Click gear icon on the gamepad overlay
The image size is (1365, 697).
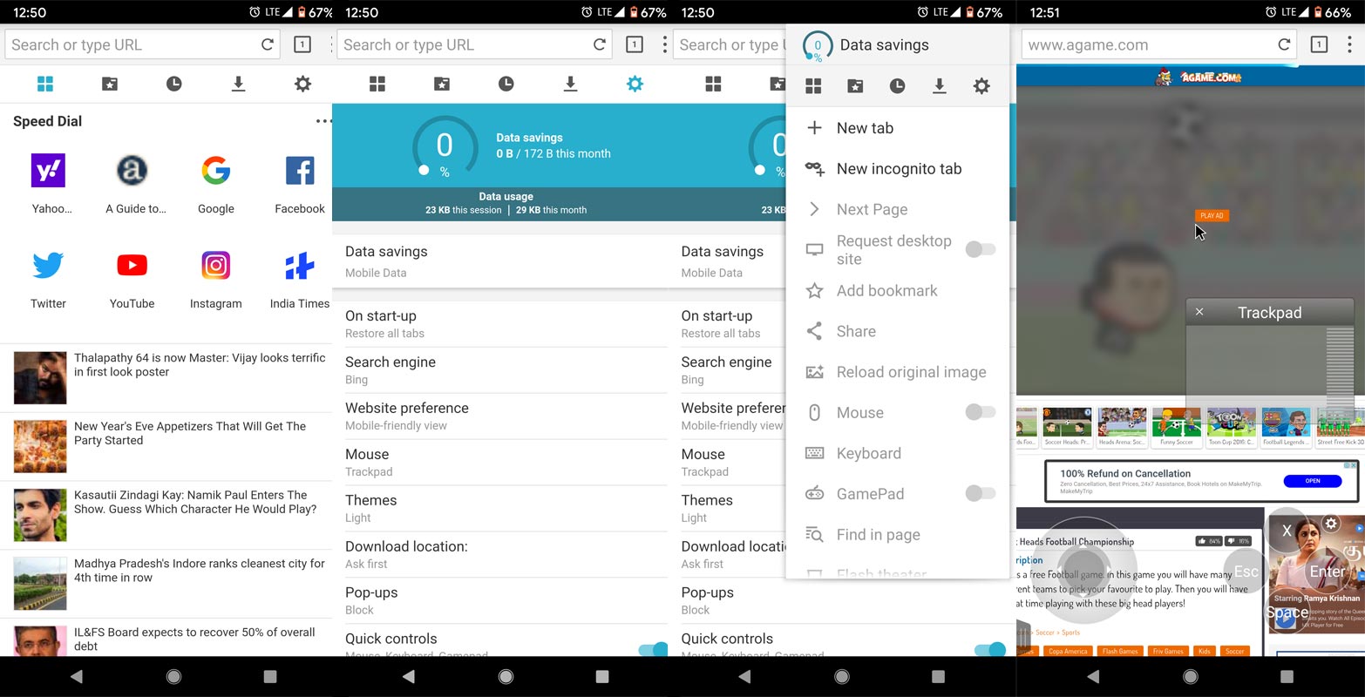pos(1331,524)
